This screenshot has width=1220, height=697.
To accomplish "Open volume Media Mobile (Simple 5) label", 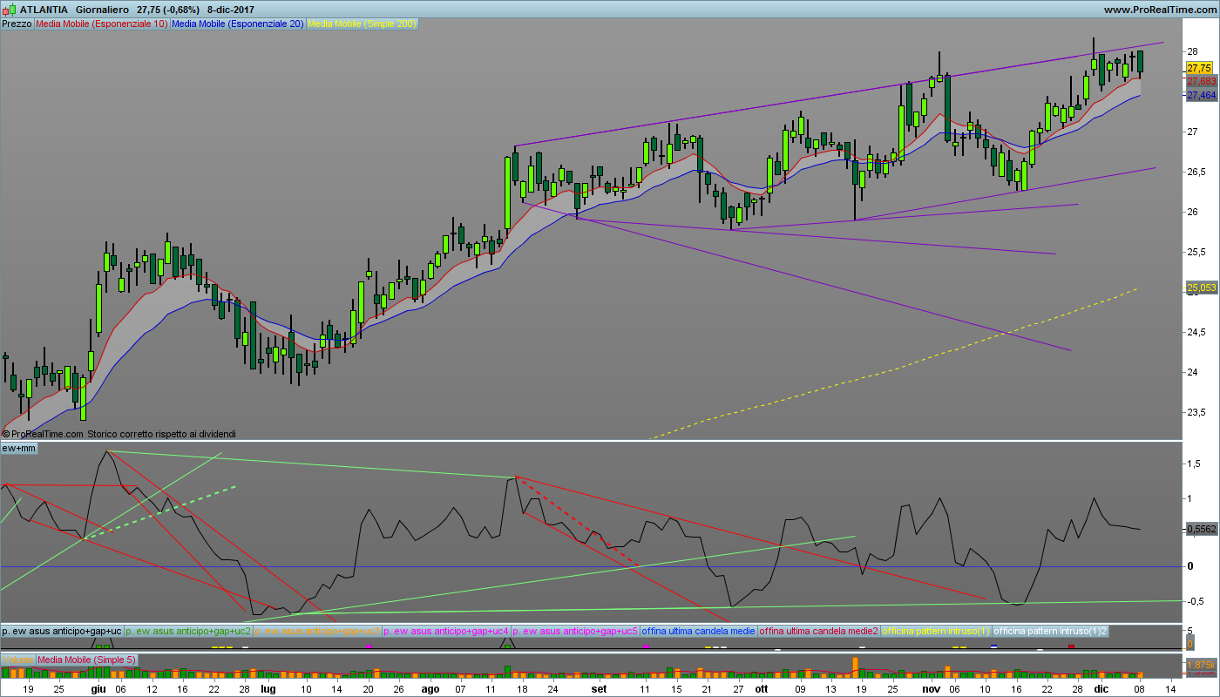I will tap(87, 660).
